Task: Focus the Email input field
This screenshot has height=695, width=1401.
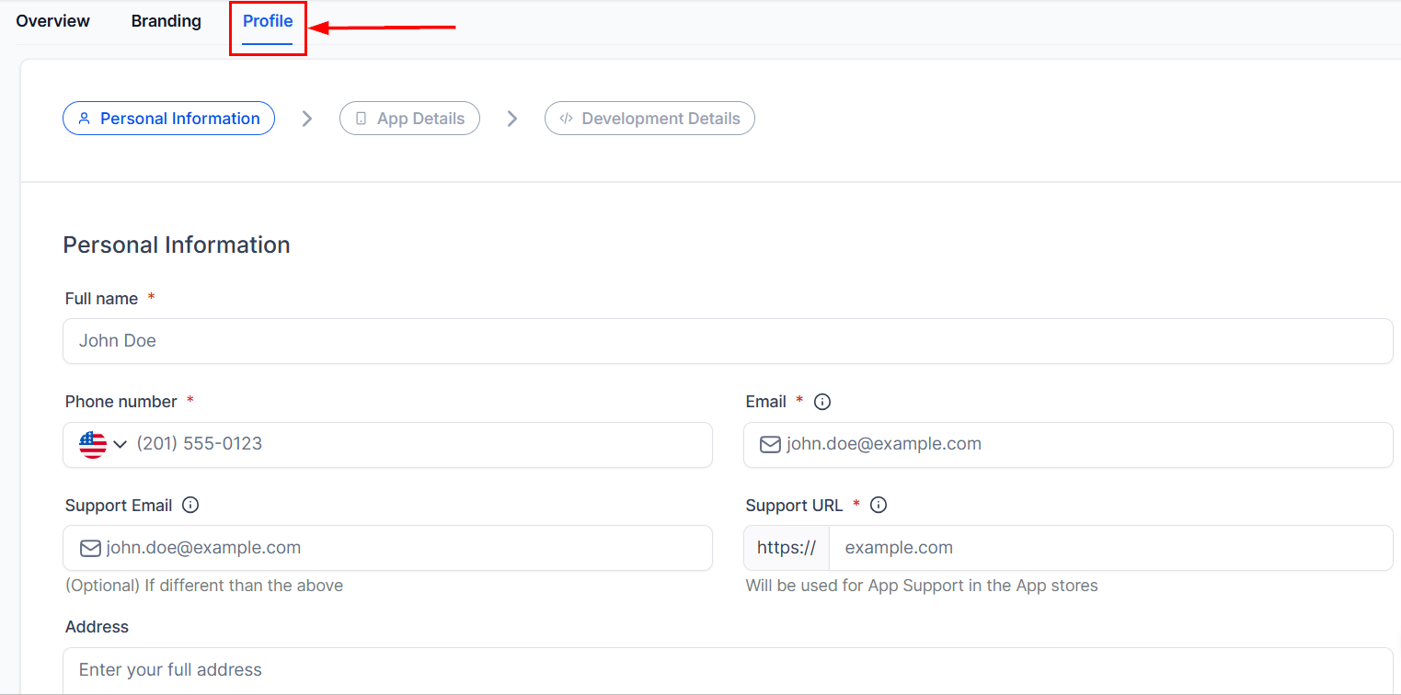Action: pos(1068,445)
